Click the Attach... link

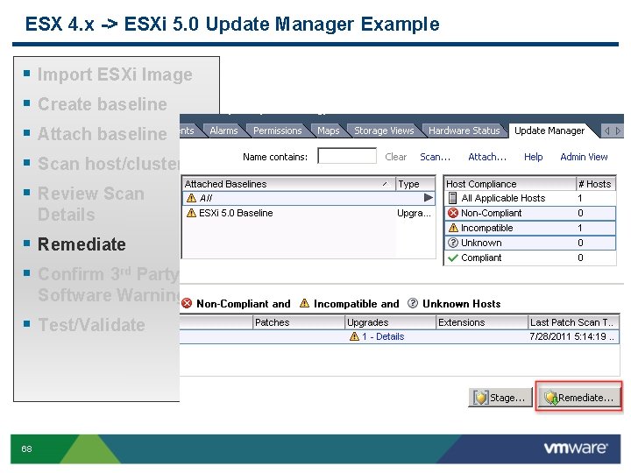pyautogui.click(x=487, y=157)
